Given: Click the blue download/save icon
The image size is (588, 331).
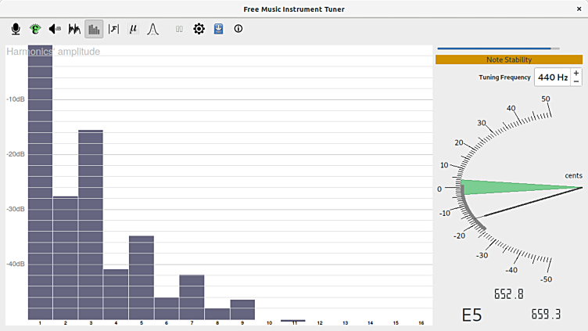Looking at the screenshot, I should [219, 30].
